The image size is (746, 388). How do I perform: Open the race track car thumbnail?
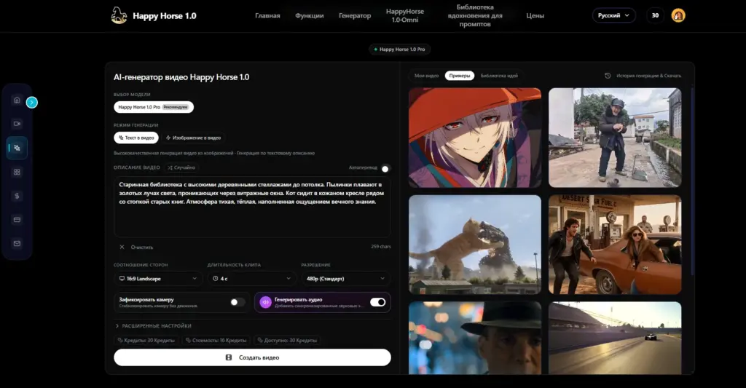615,338
